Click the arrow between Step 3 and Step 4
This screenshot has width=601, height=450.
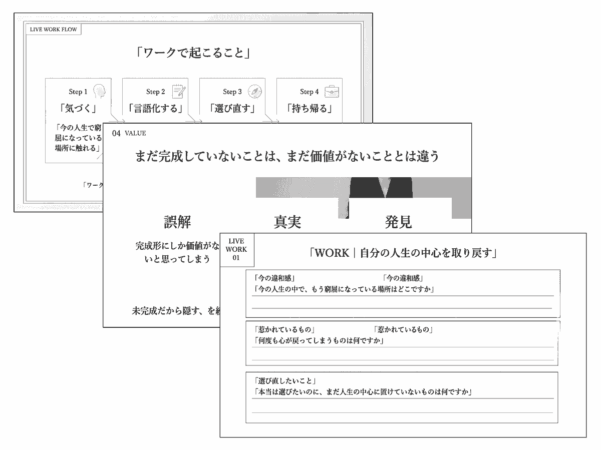pyautogui.click(x=272, y=121)
